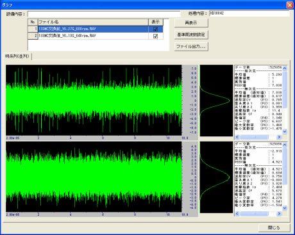Click the upper stats vertical scrollbar thumb
Image resolution: width=295 pixels, height=235 pixels.
(x=285, y=90)
